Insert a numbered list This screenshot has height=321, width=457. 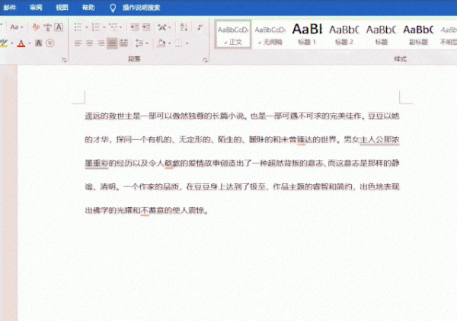[x=96, y=27]
